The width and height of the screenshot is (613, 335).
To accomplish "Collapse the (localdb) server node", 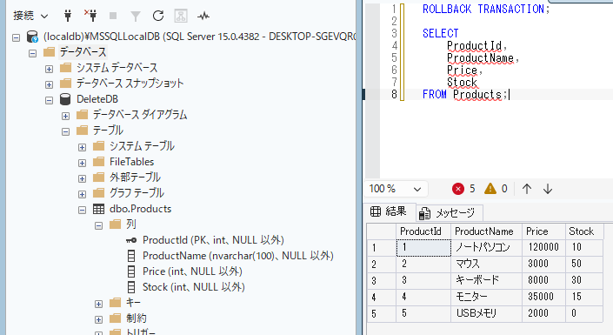I will tap(16, 37).
